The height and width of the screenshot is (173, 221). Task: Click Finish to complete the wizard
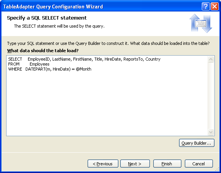click(167, 164)
